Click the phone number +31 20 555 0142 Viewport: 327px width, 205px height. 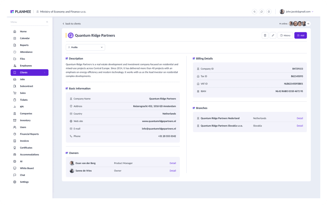tap(167, 136)
